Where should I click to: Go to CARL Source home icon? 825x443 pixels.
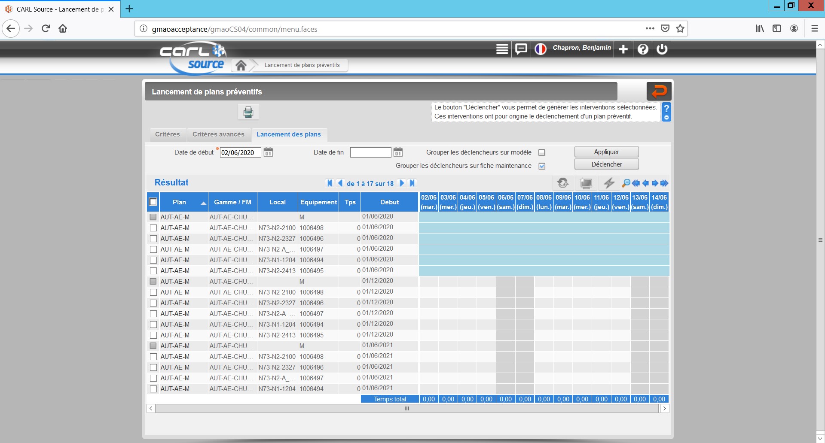(x=241, y=65)
